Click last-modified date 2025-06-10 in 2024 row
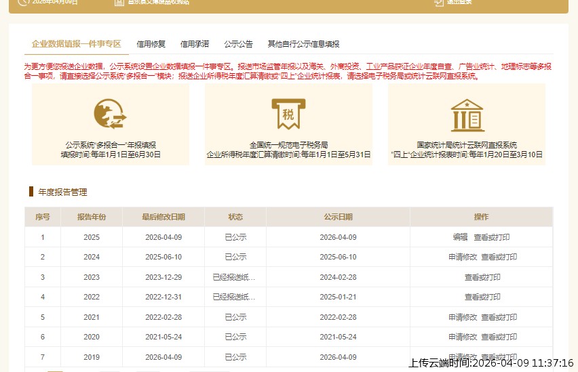This screenshot has width=578, height=372. click(x=163, y=257)
